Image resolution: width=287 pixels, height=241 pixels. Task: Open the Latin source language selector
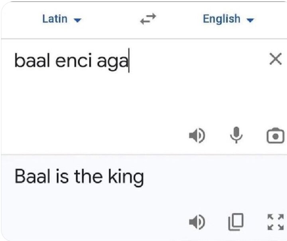pyautogui.click(x=62, y=19)
